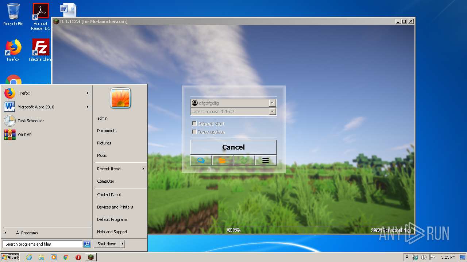The image size is (467, 262).
Task: Open Windows Explorer from the taskbar
Action: (41, 257)
